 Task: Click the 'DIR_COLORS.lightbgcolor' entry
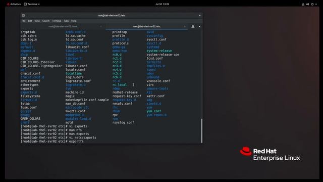(41, 66)
